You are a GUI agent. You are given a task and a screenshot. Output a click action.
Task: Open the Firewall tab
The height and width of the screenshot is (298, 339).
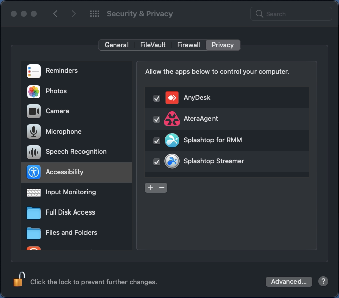pyautogui.click(x=189, y=45)
